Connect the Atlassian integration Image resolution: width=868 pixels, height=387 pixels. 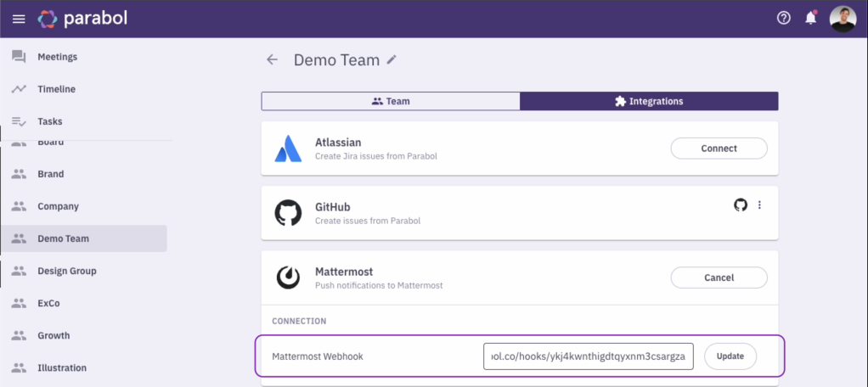point(719,149)
